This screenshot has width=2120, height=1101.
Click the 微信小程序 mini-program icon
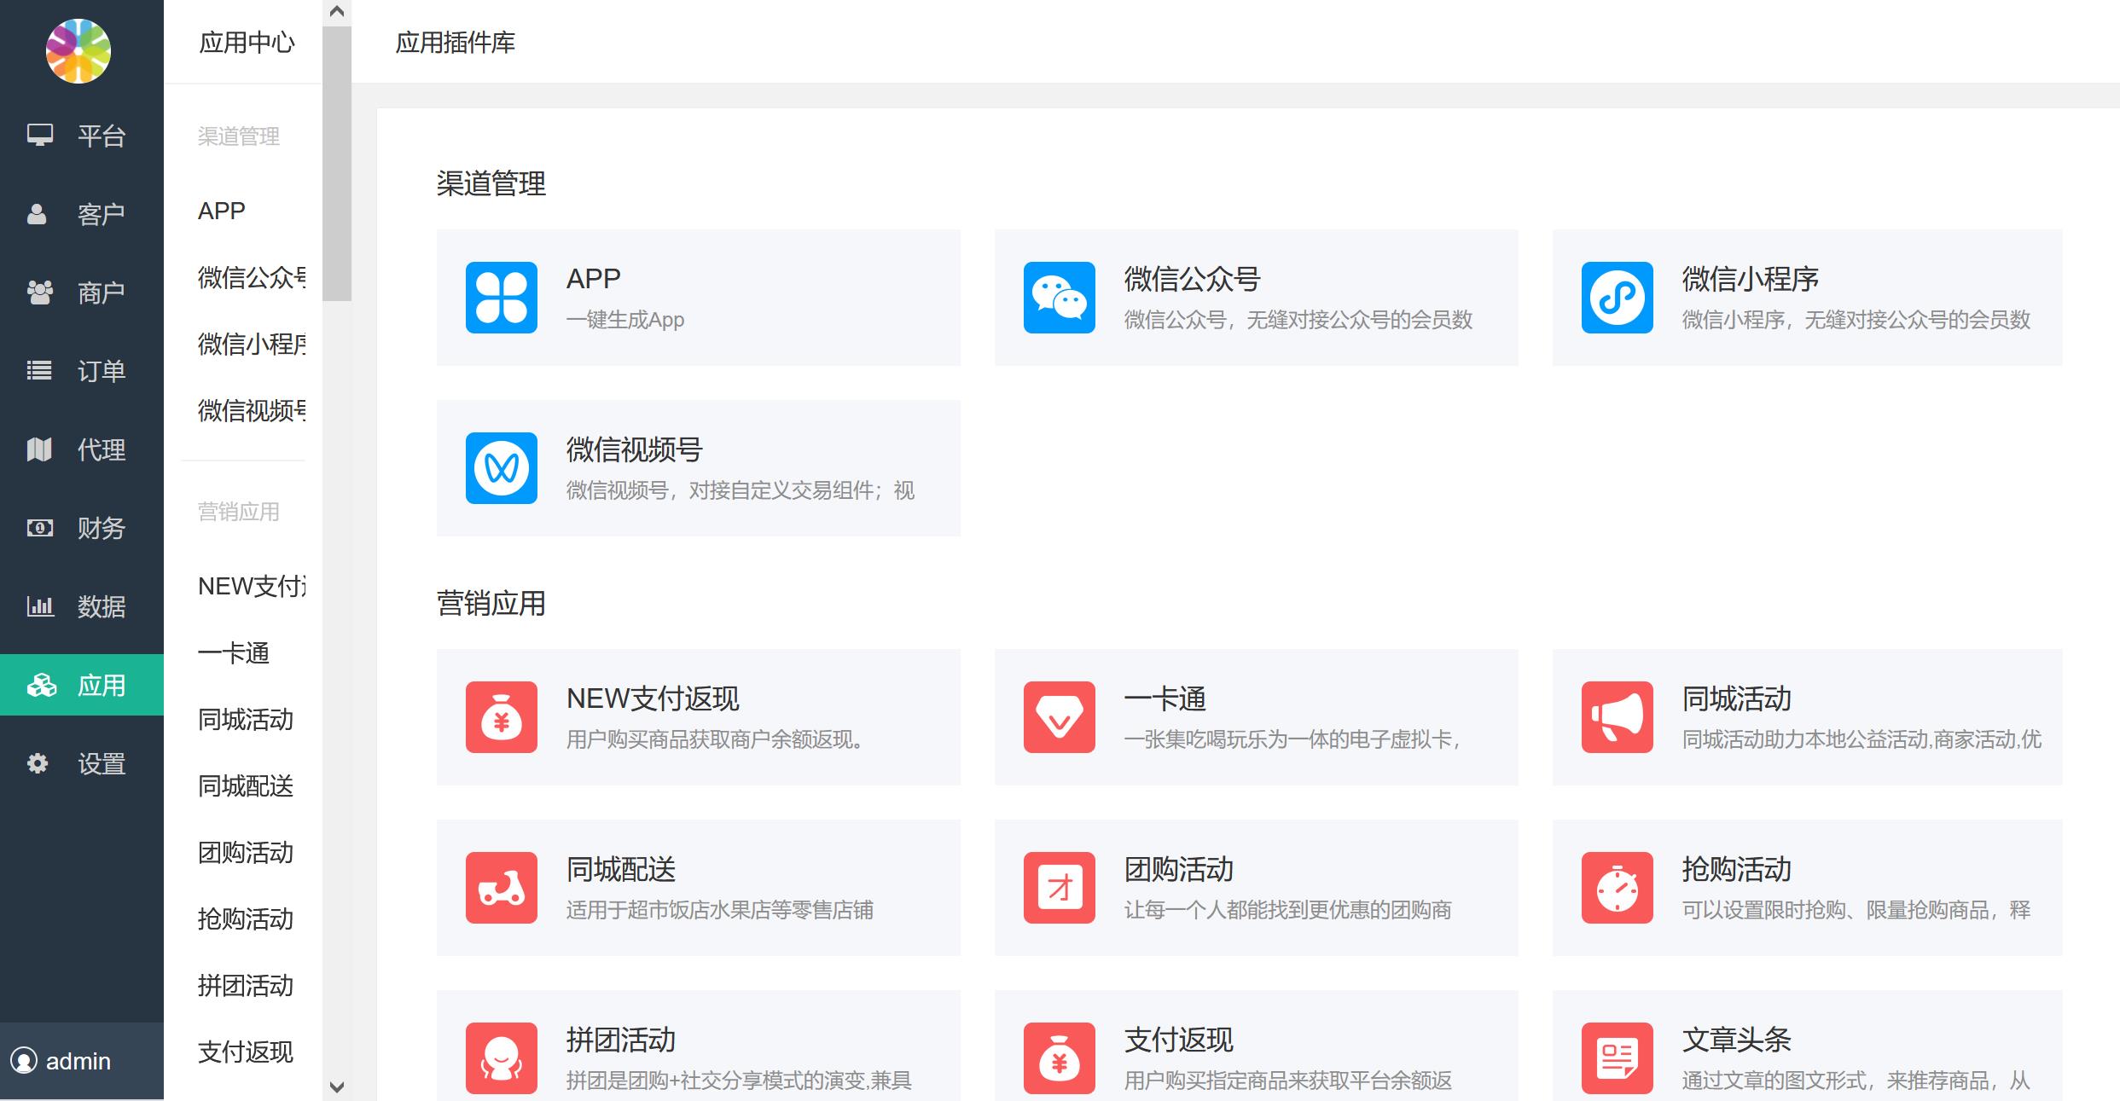click(1617, 298)
